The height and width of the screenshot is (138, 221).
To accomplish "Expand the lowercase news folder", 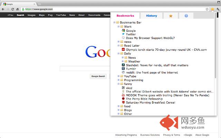I will (x=118, y=41).
